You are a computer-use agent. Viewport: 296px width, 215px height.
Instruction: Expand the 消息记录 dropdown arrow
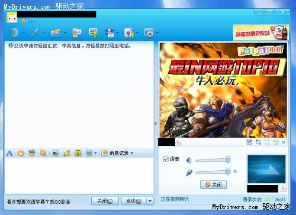tap(131, 153)
